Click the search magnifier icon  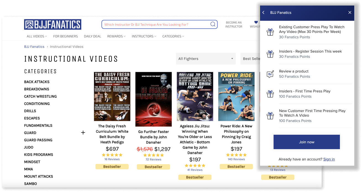pos(213,24)
